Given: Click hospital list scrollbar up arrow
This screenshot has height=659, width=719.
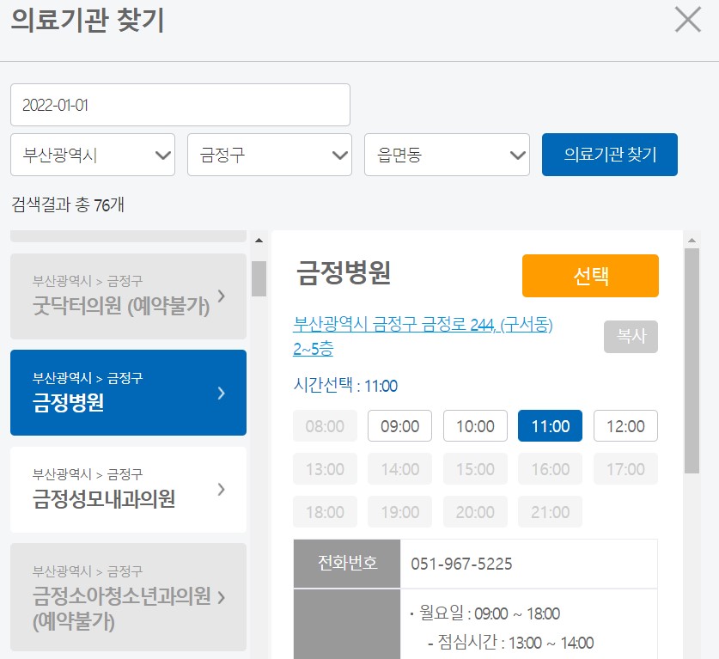Looking at the screenshot, I should pos(259,241).
